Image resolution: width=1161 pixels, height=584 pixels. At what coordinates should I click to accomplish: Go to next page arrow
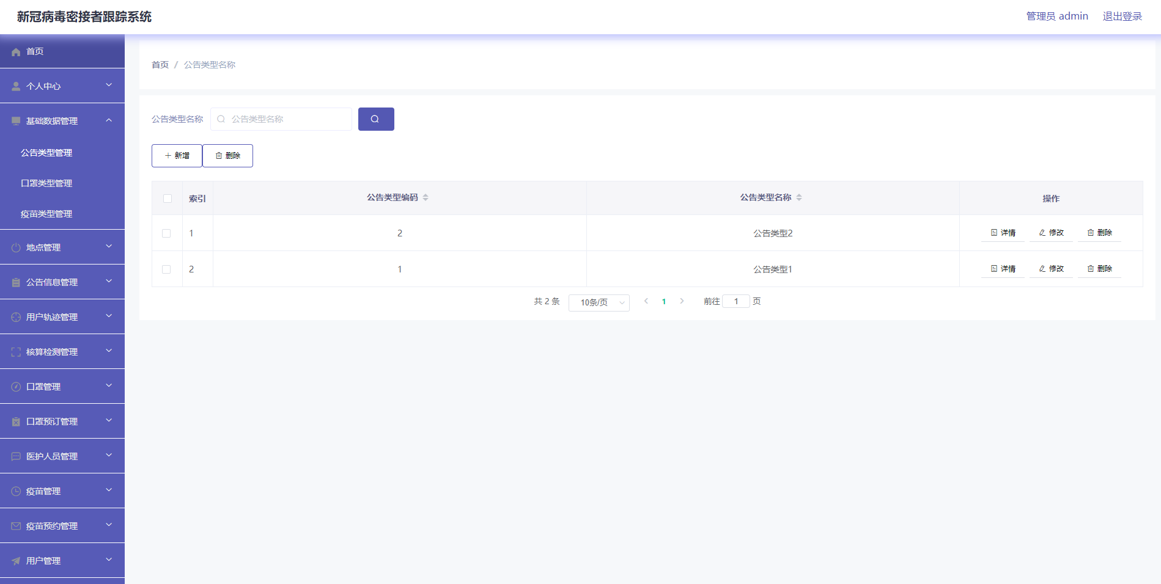coord(682,301)
